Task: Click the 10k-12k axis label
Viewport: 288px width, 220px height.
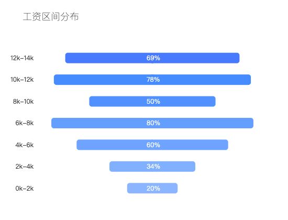Action: (22, 80)
